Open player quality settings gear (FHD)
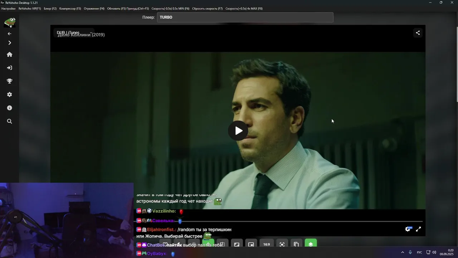458x258 pixels. point(408,229)
